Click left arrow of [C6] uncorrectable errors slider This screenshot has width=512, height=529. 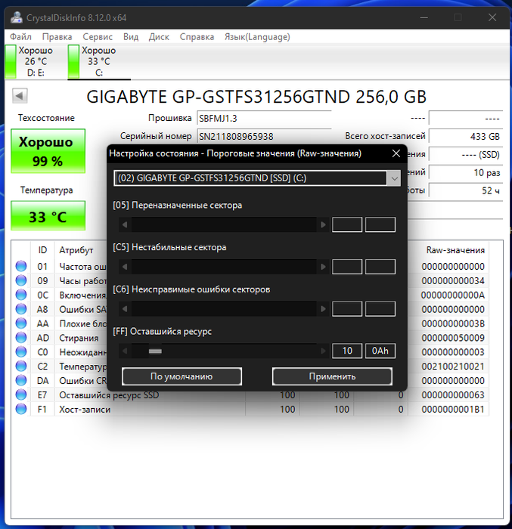125,308
